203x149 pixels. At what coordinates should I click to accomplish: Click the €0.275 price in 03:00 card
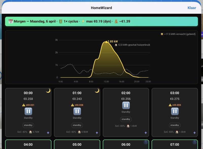click(x=175, y=99)
